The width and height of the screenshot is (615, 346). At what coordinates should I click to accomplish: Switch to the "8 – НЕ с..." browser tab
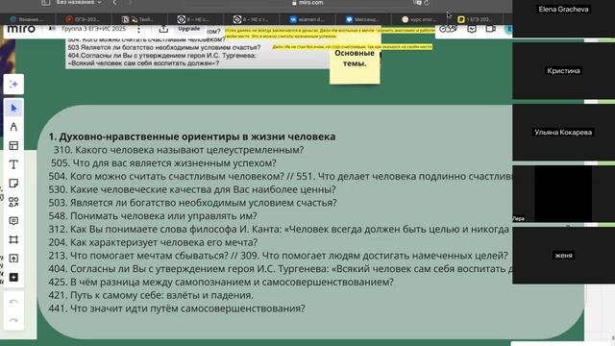tap(195, 19)
